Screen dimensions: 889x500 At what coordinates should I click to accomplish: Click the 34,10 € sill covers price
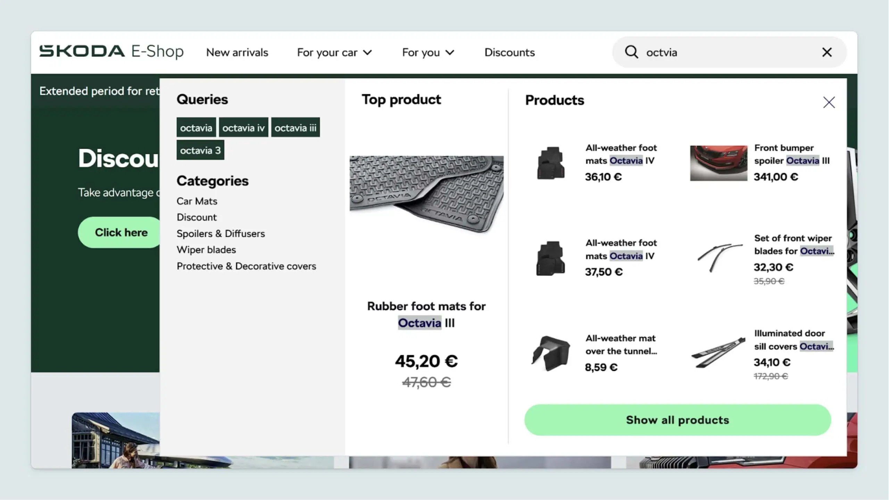click(x=772, y=362)
